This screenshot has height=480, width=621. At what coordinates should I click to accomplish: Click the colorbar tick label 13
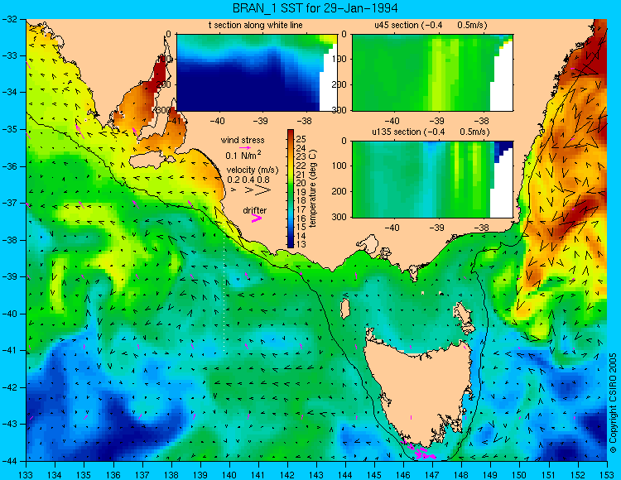301,244
